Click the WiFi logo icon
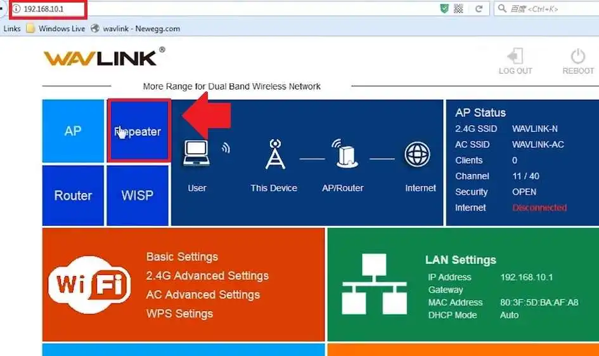599x356 pixels. (90, 285)
